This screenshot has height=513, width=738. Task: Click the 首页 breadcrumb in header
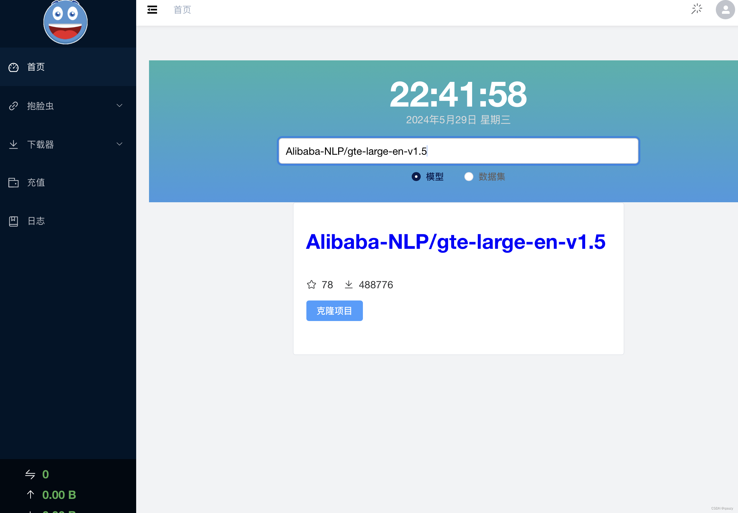pyautogui.click(x=182, y=10)
